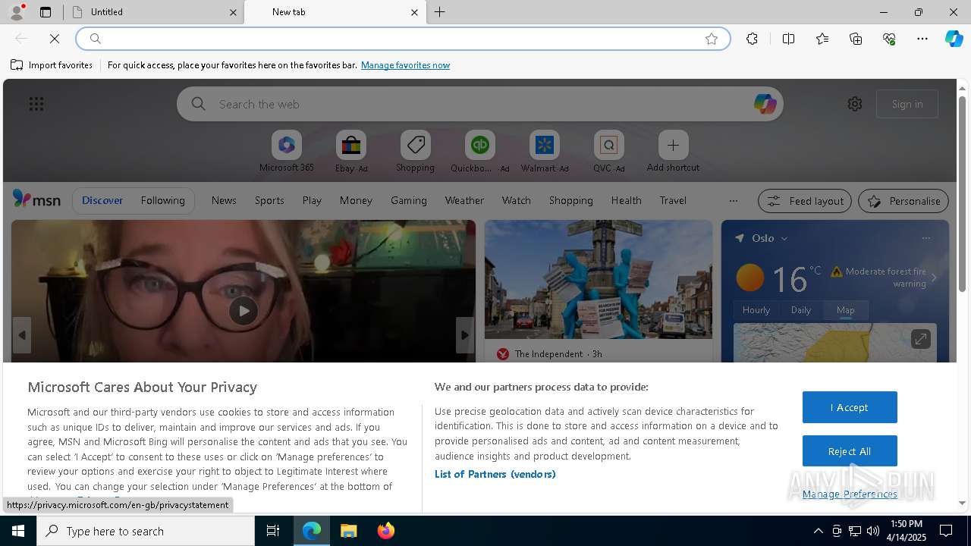Open Microsoft Edge in taskbar
The width and height of the screenshot is (971, 546).
coord(312,531)
